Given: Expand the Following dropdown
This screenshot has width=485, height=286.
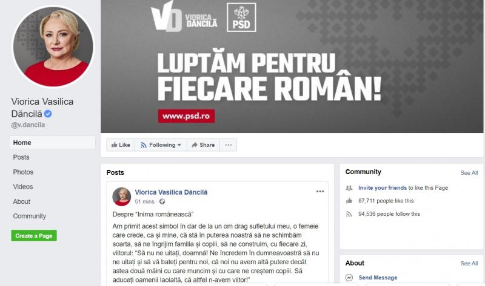Looking at the screenshot, I should pyautogui.click(x=161, y=145).
